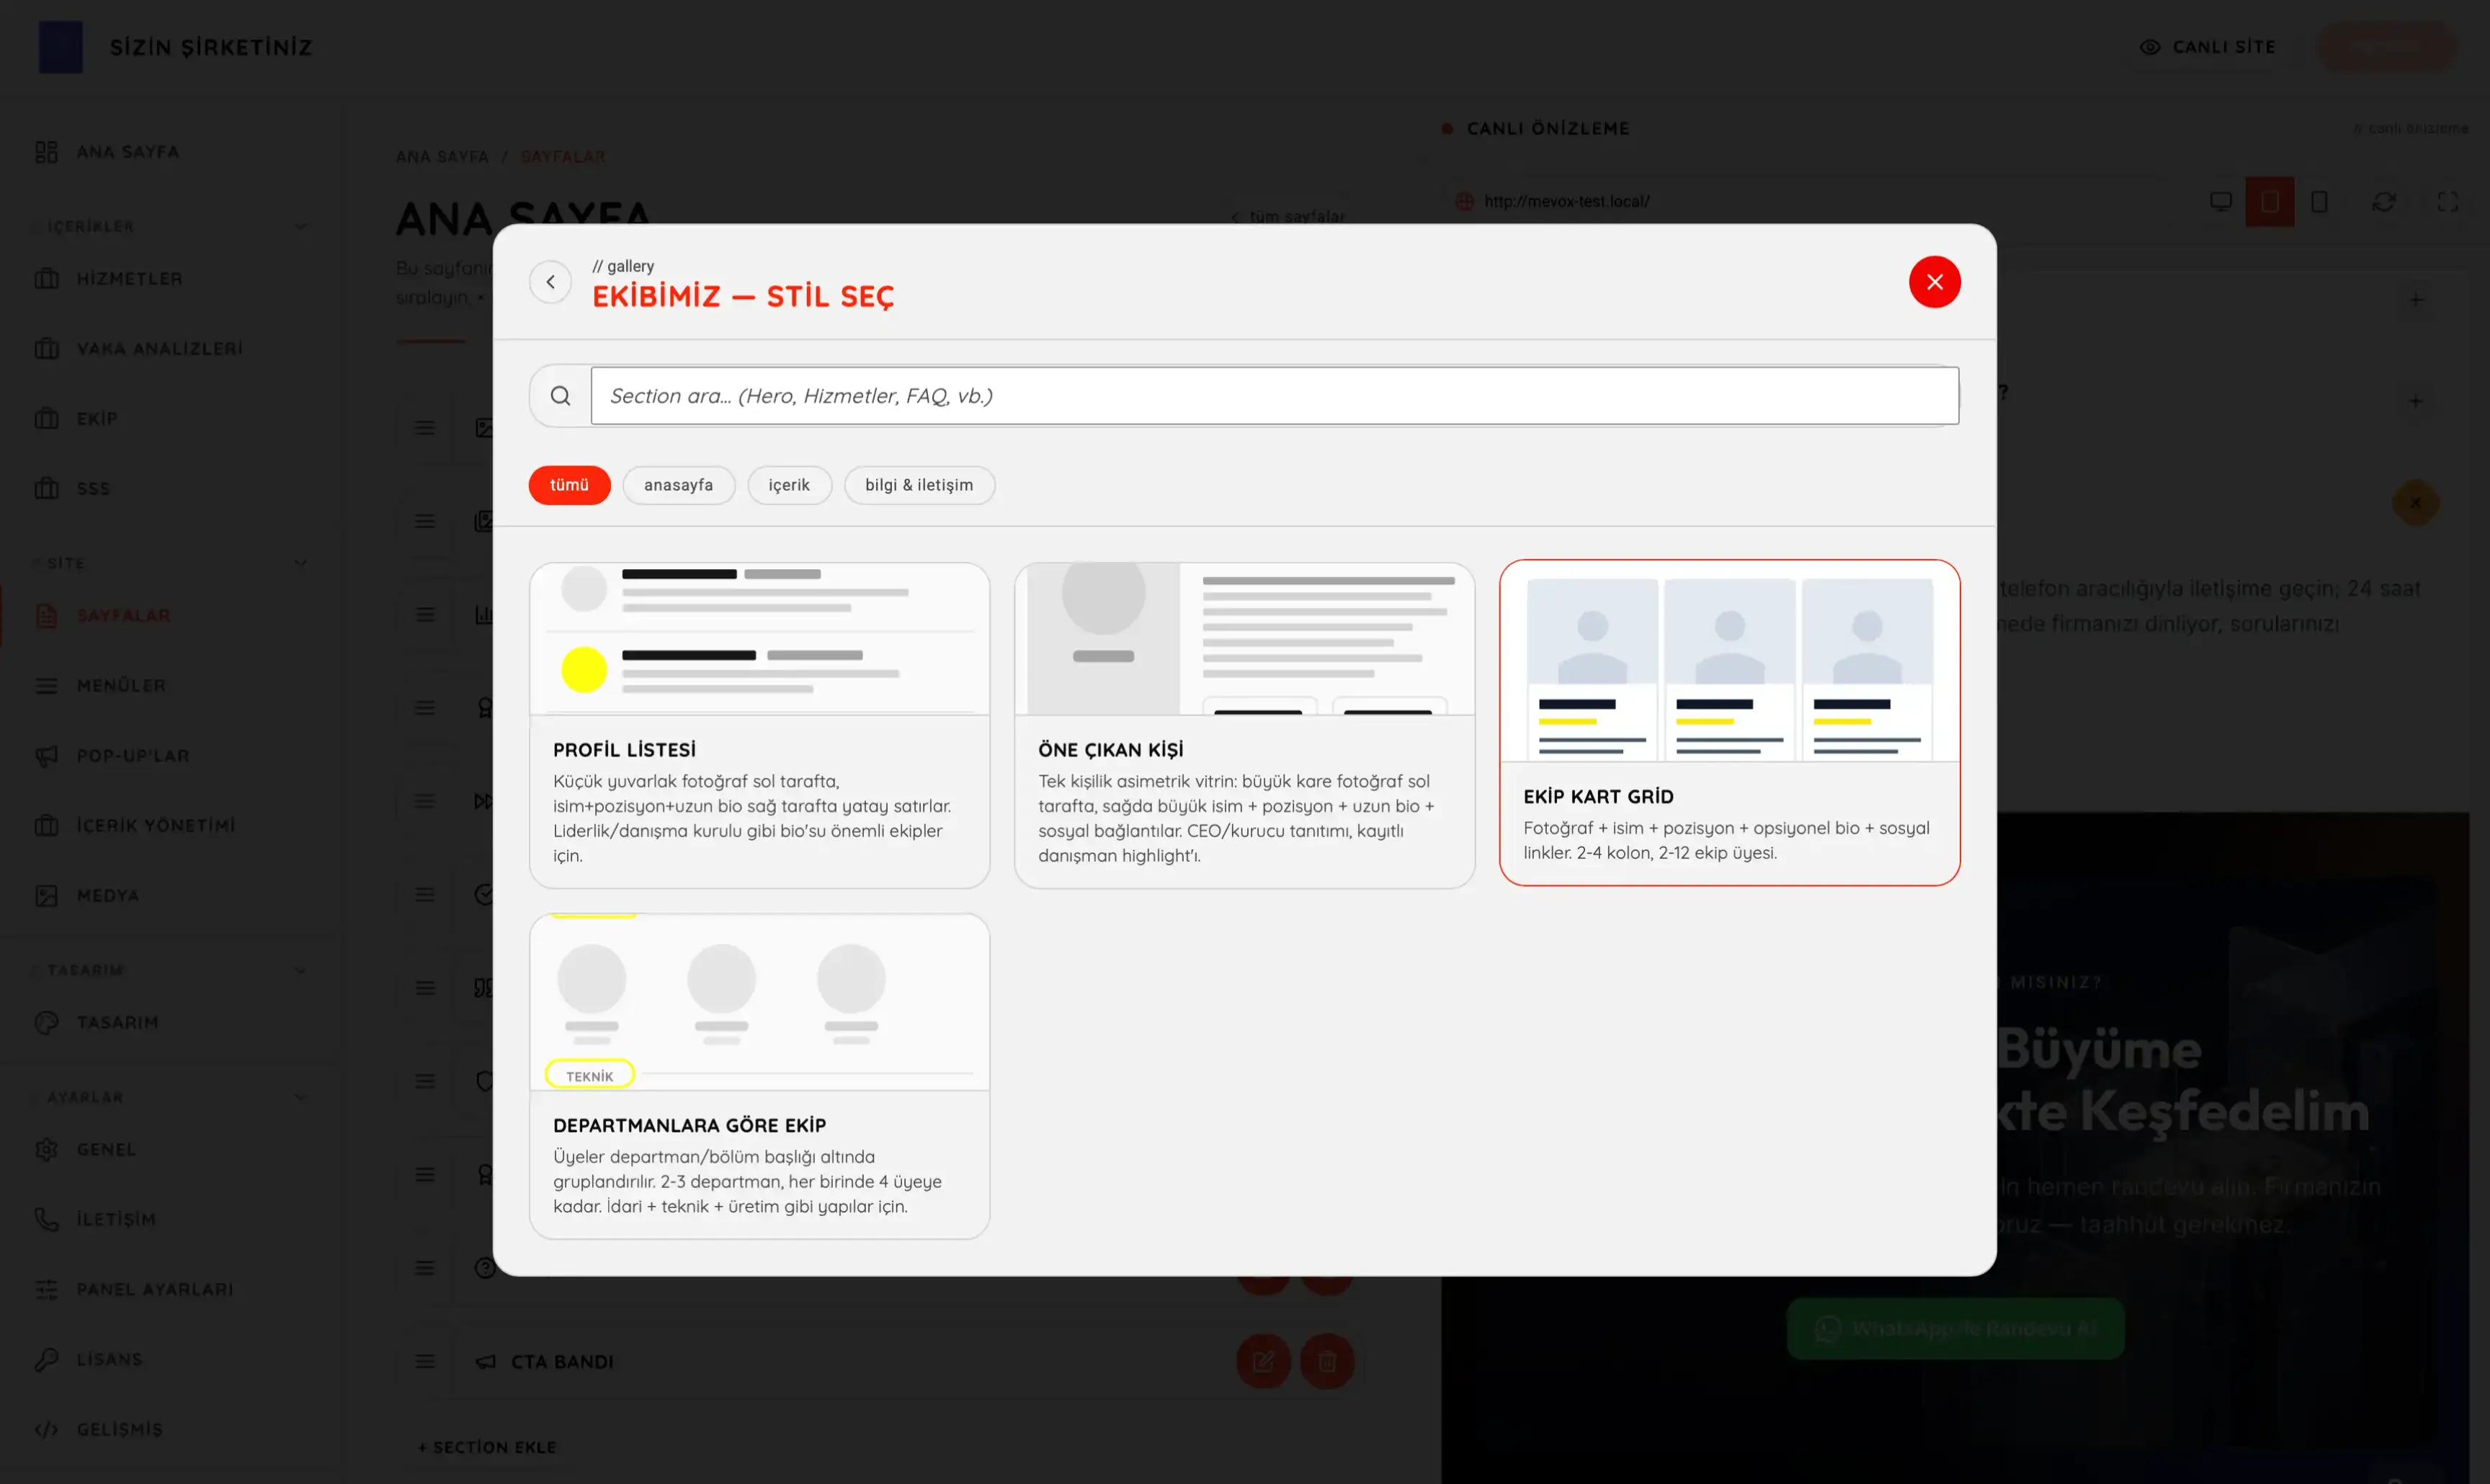Click the + Section Ekle button
Viewport: 2490px width, 1484px height.
coord(486,1448)
